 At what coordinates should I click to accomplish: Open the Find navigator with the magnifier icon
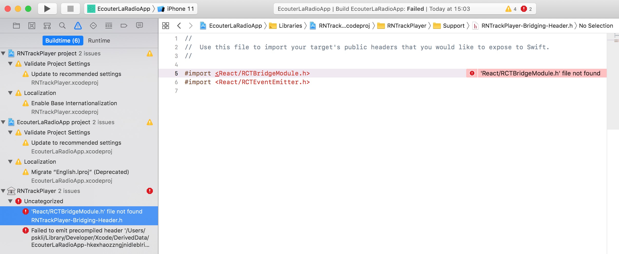(62, 25)
